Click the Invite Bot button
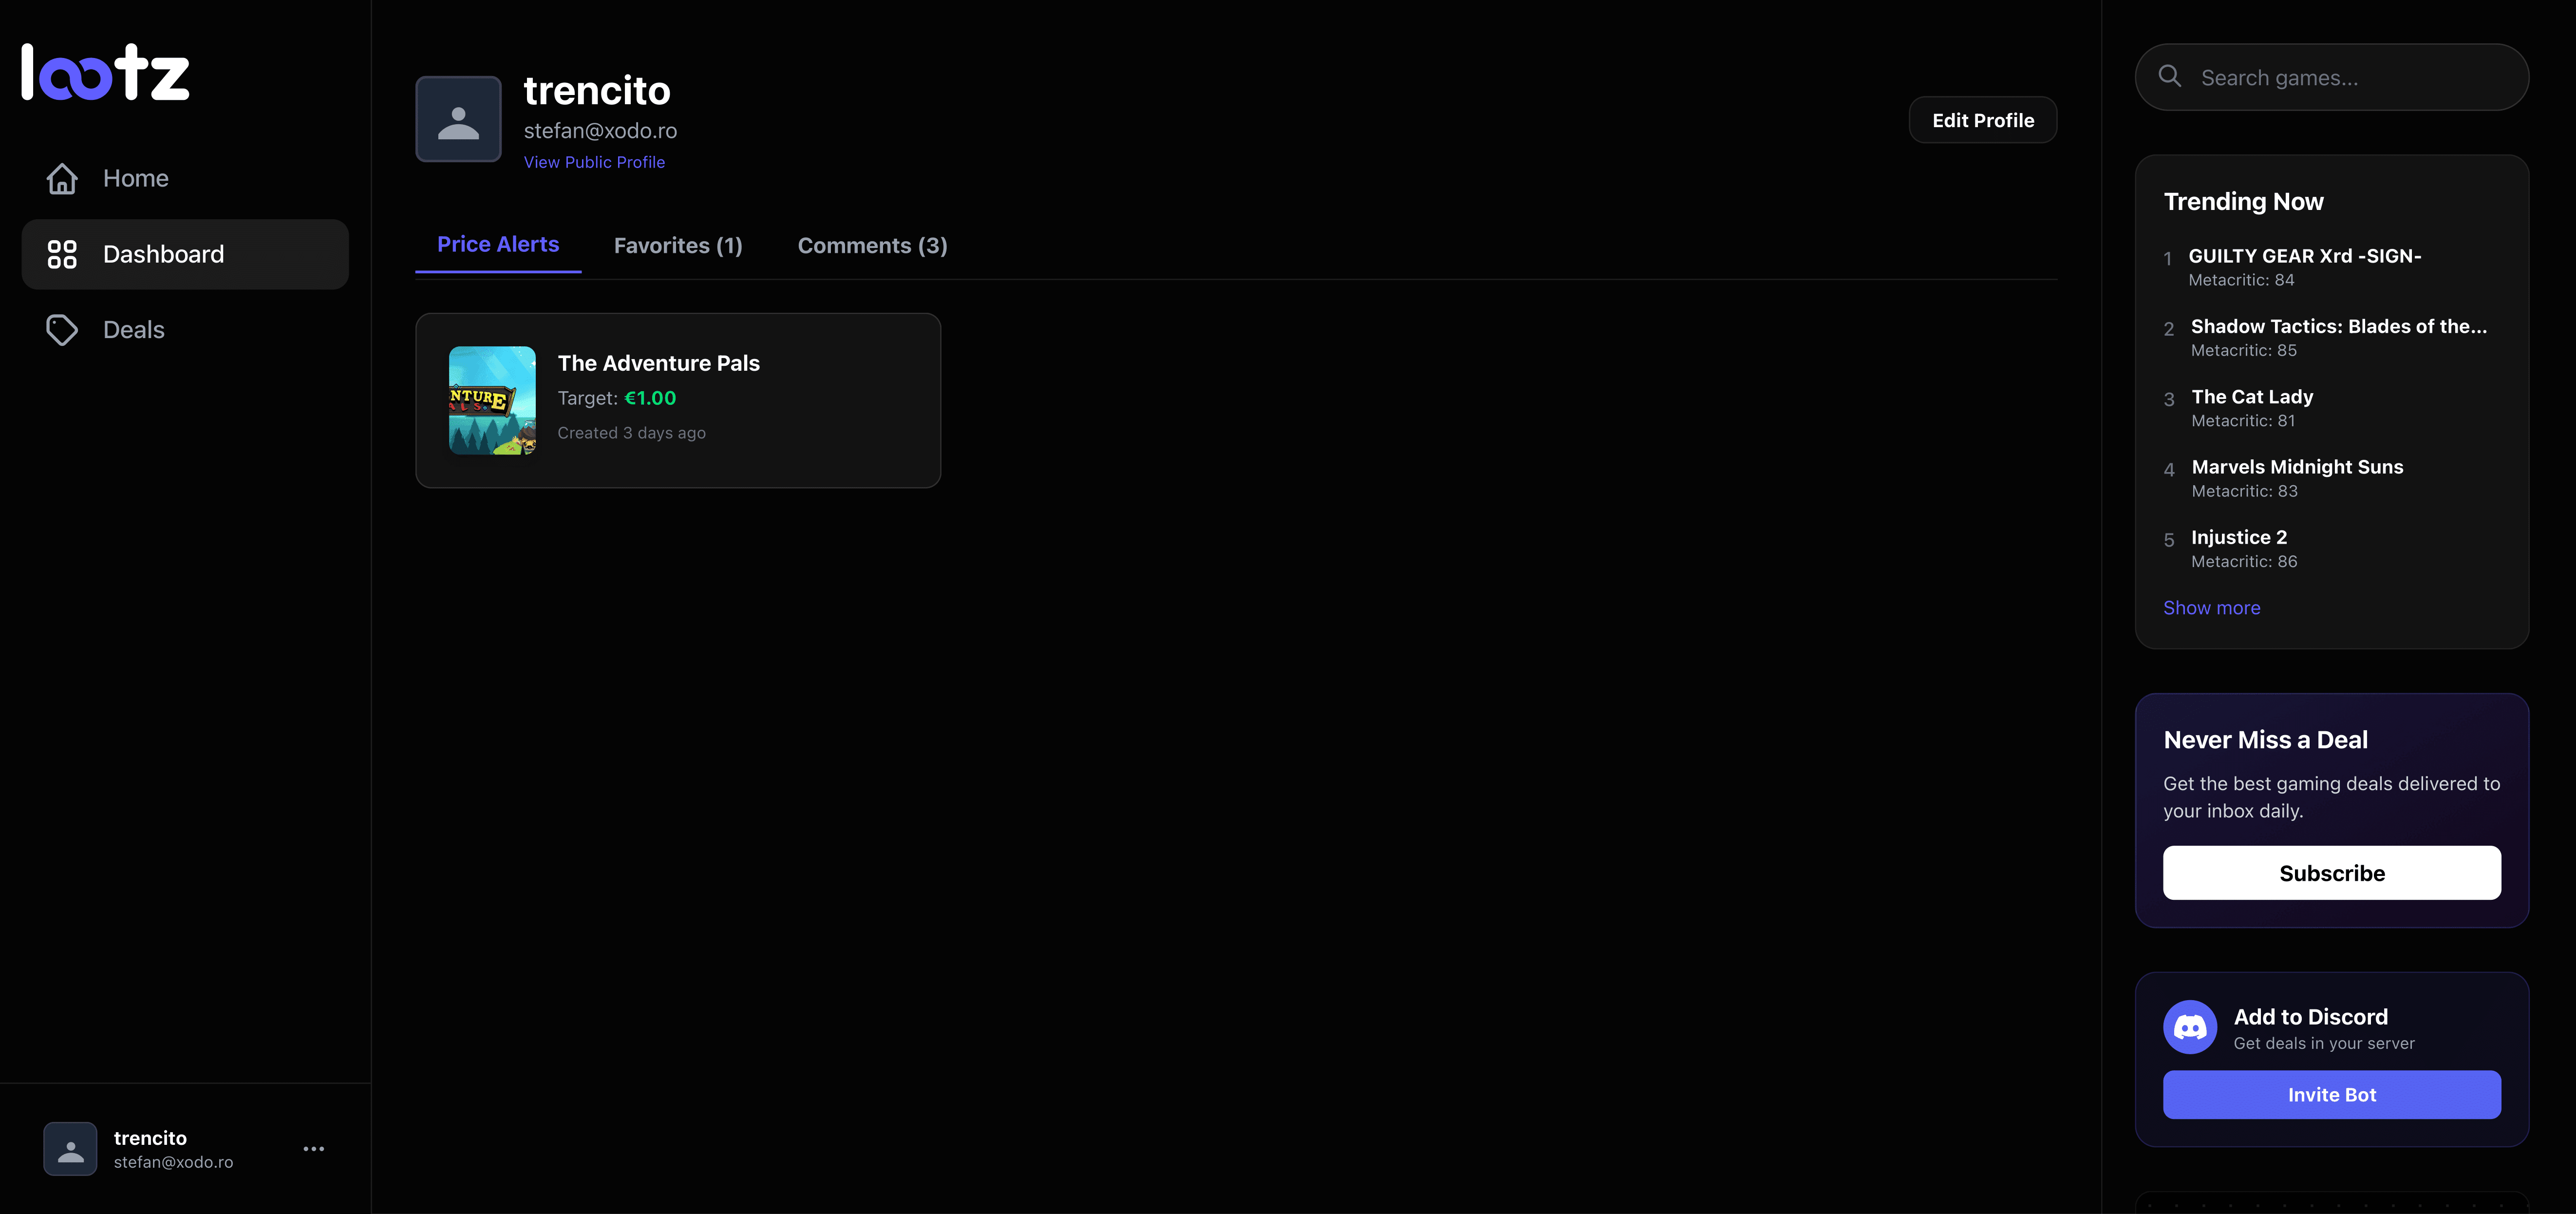Viewport: 2576px width, 1214px height. click(2331, 1095)
